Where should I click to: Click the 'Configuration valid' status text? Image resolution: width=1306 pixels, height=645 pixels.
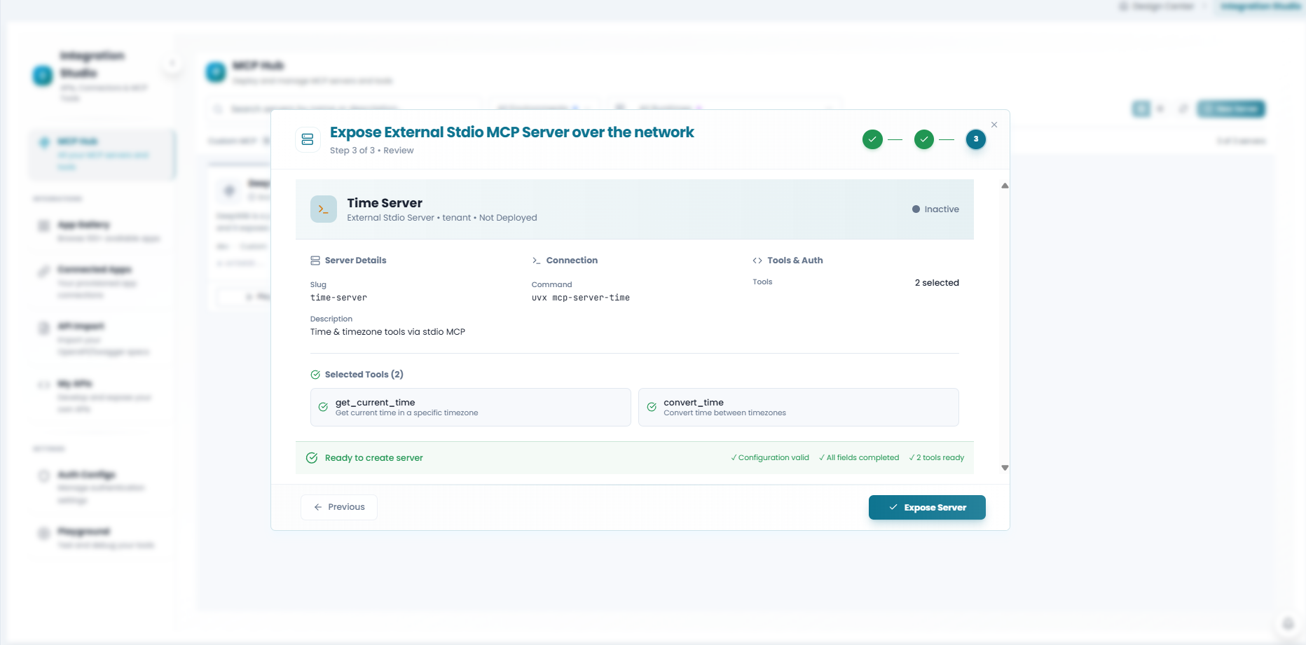(770, 458)
